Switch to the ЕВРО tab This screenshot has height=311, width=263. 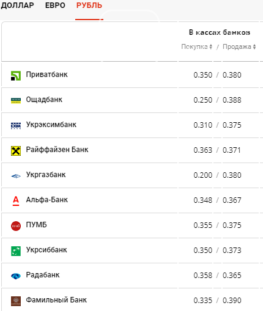(55, 5)
